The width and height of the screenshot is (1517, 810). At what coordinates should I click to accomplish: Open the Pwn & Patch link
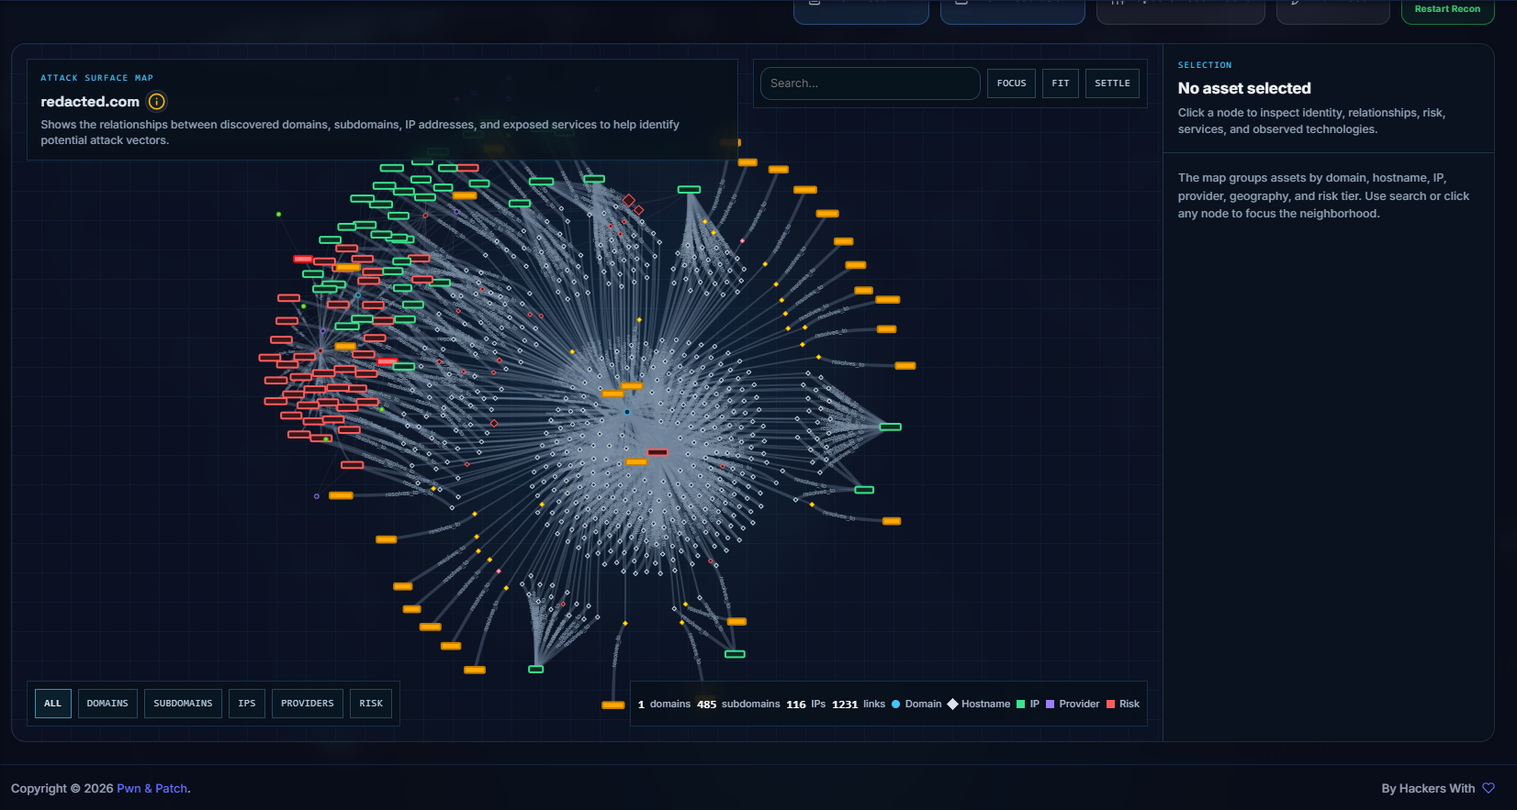point(152,788)
